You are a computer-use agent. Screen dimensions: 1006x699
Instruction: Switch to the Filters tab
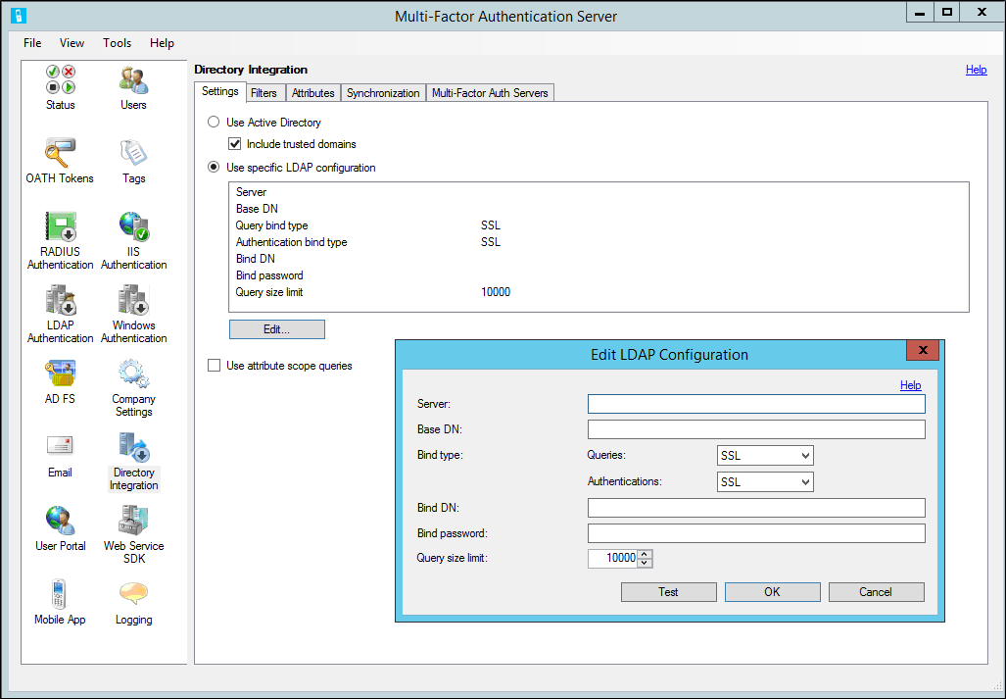(264, 92)
